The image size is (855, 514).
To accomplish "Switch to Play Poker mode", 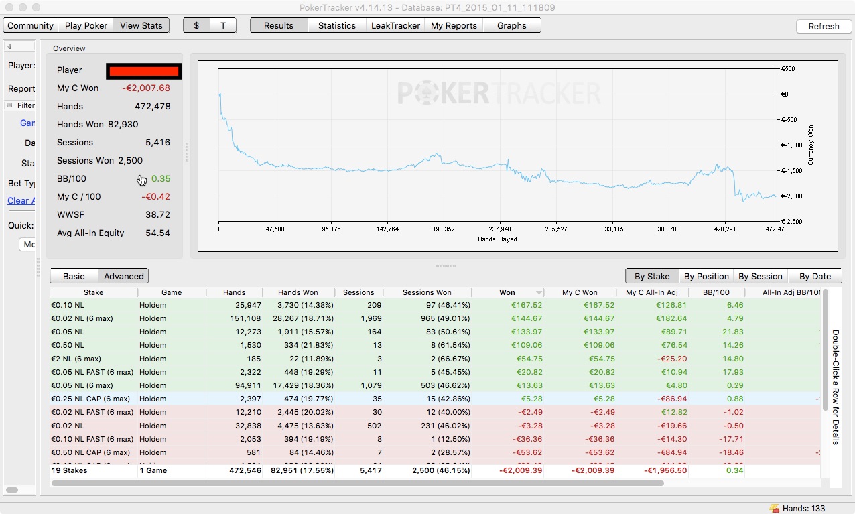I will click(86, 25).
